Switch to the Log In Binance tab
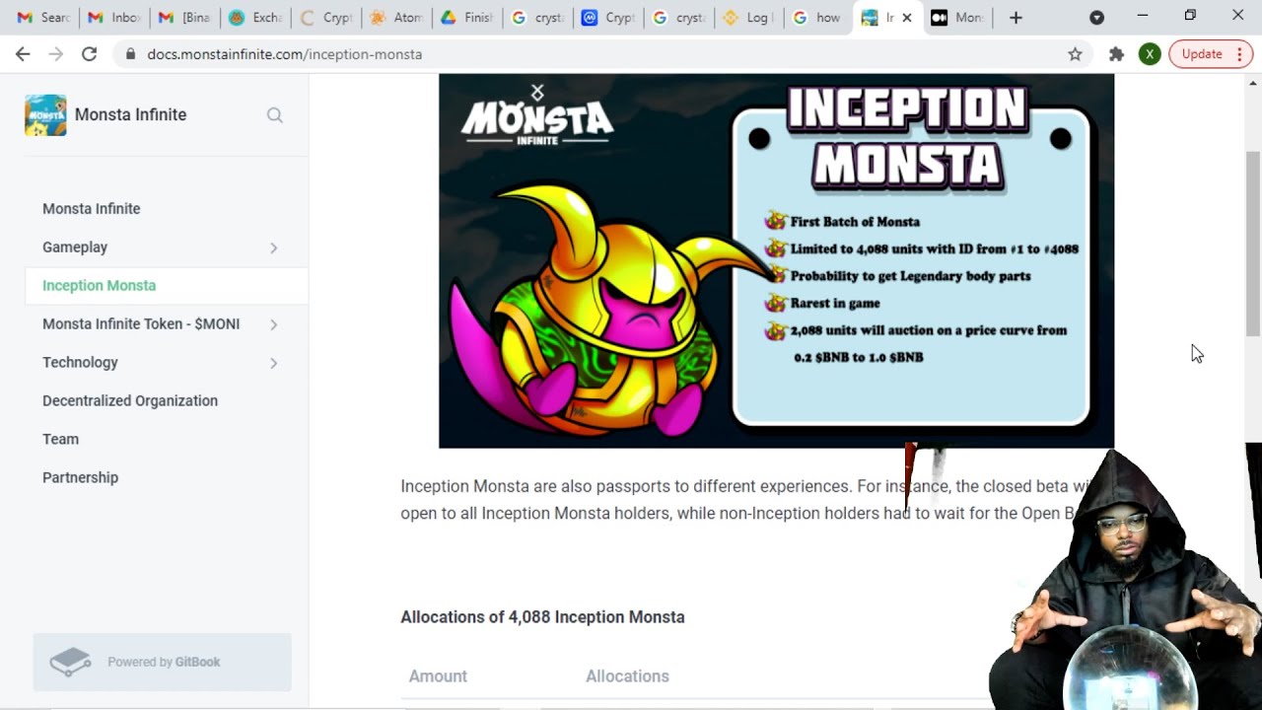1262x710 pixels. [x=748, y=18]
